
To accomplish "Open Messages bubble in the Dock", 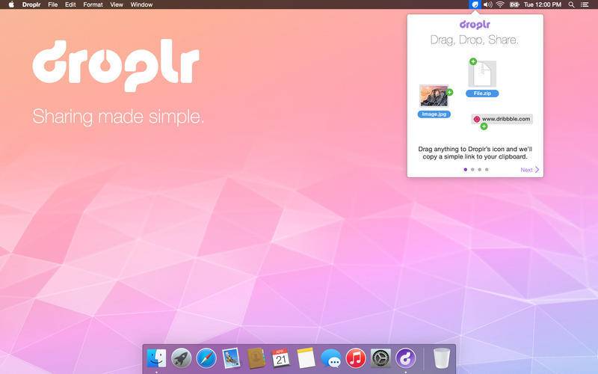I will tap(330, 359).
